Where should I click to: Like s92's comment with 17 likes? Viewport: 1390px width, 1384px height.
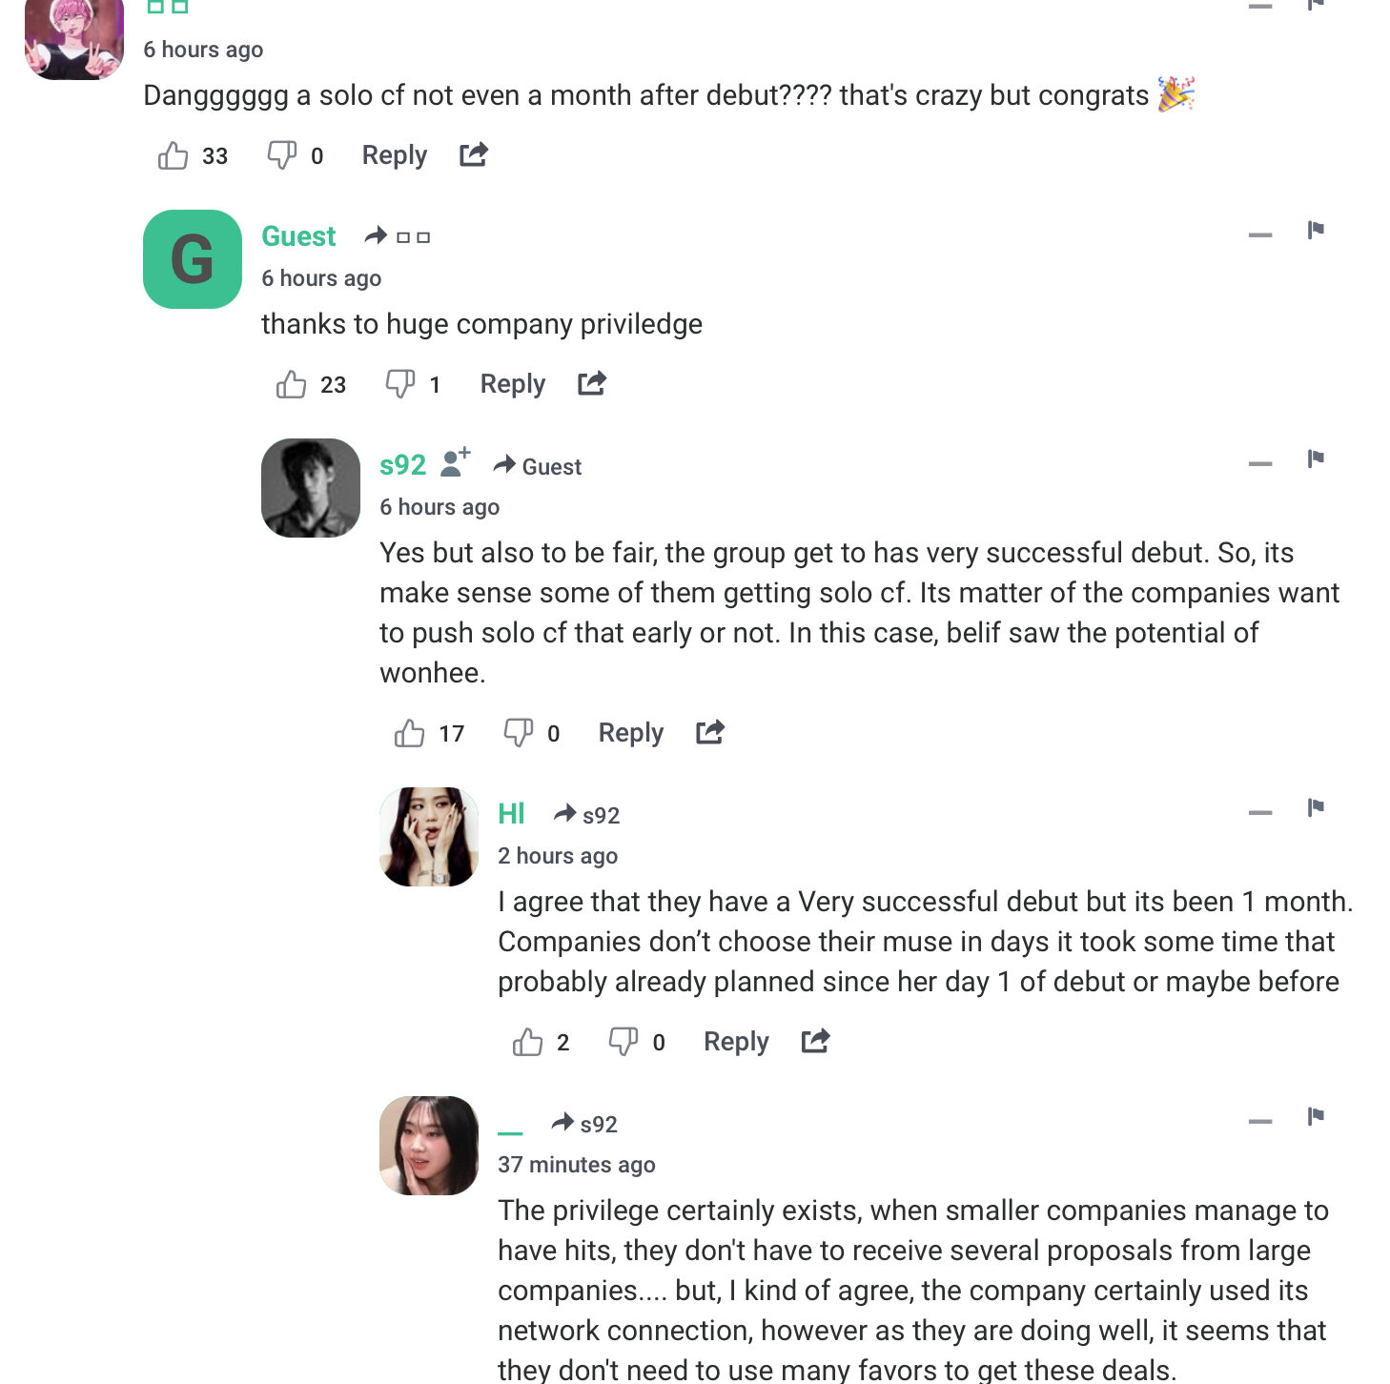coord(410,733)
